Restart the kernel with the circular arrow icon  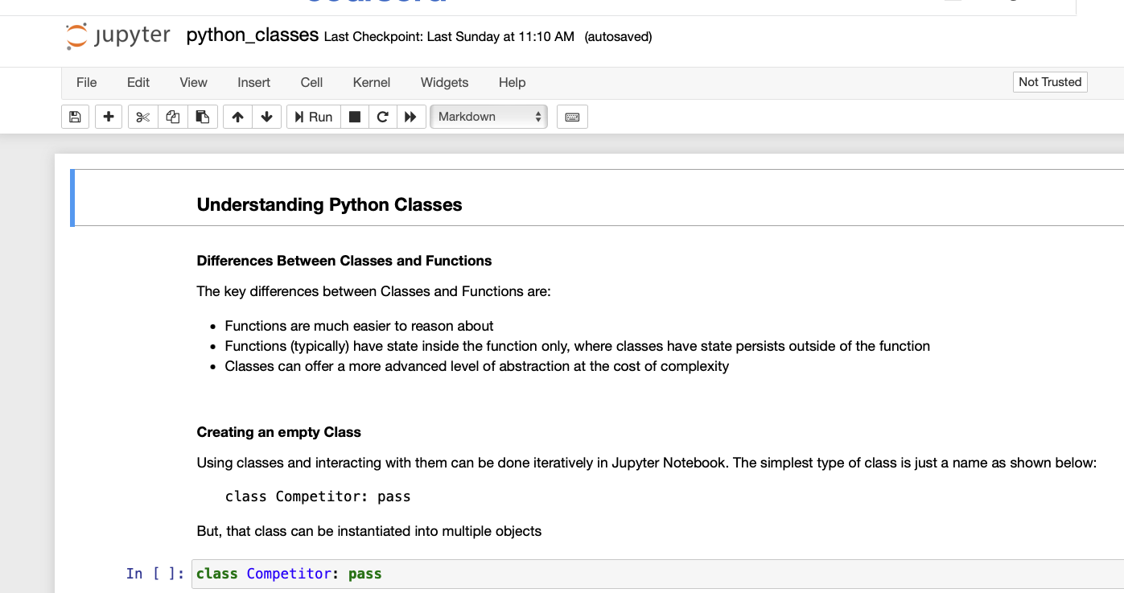click(x=383, y=117)
